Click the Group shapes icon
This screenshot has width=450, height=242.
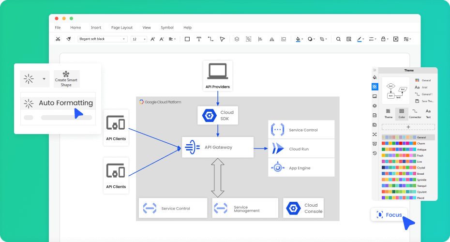coord(249,39)
